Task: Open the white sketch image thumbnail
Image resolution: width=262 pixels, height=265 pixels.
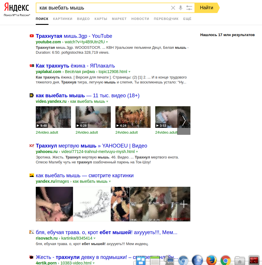Action: (x=92, y=204)
